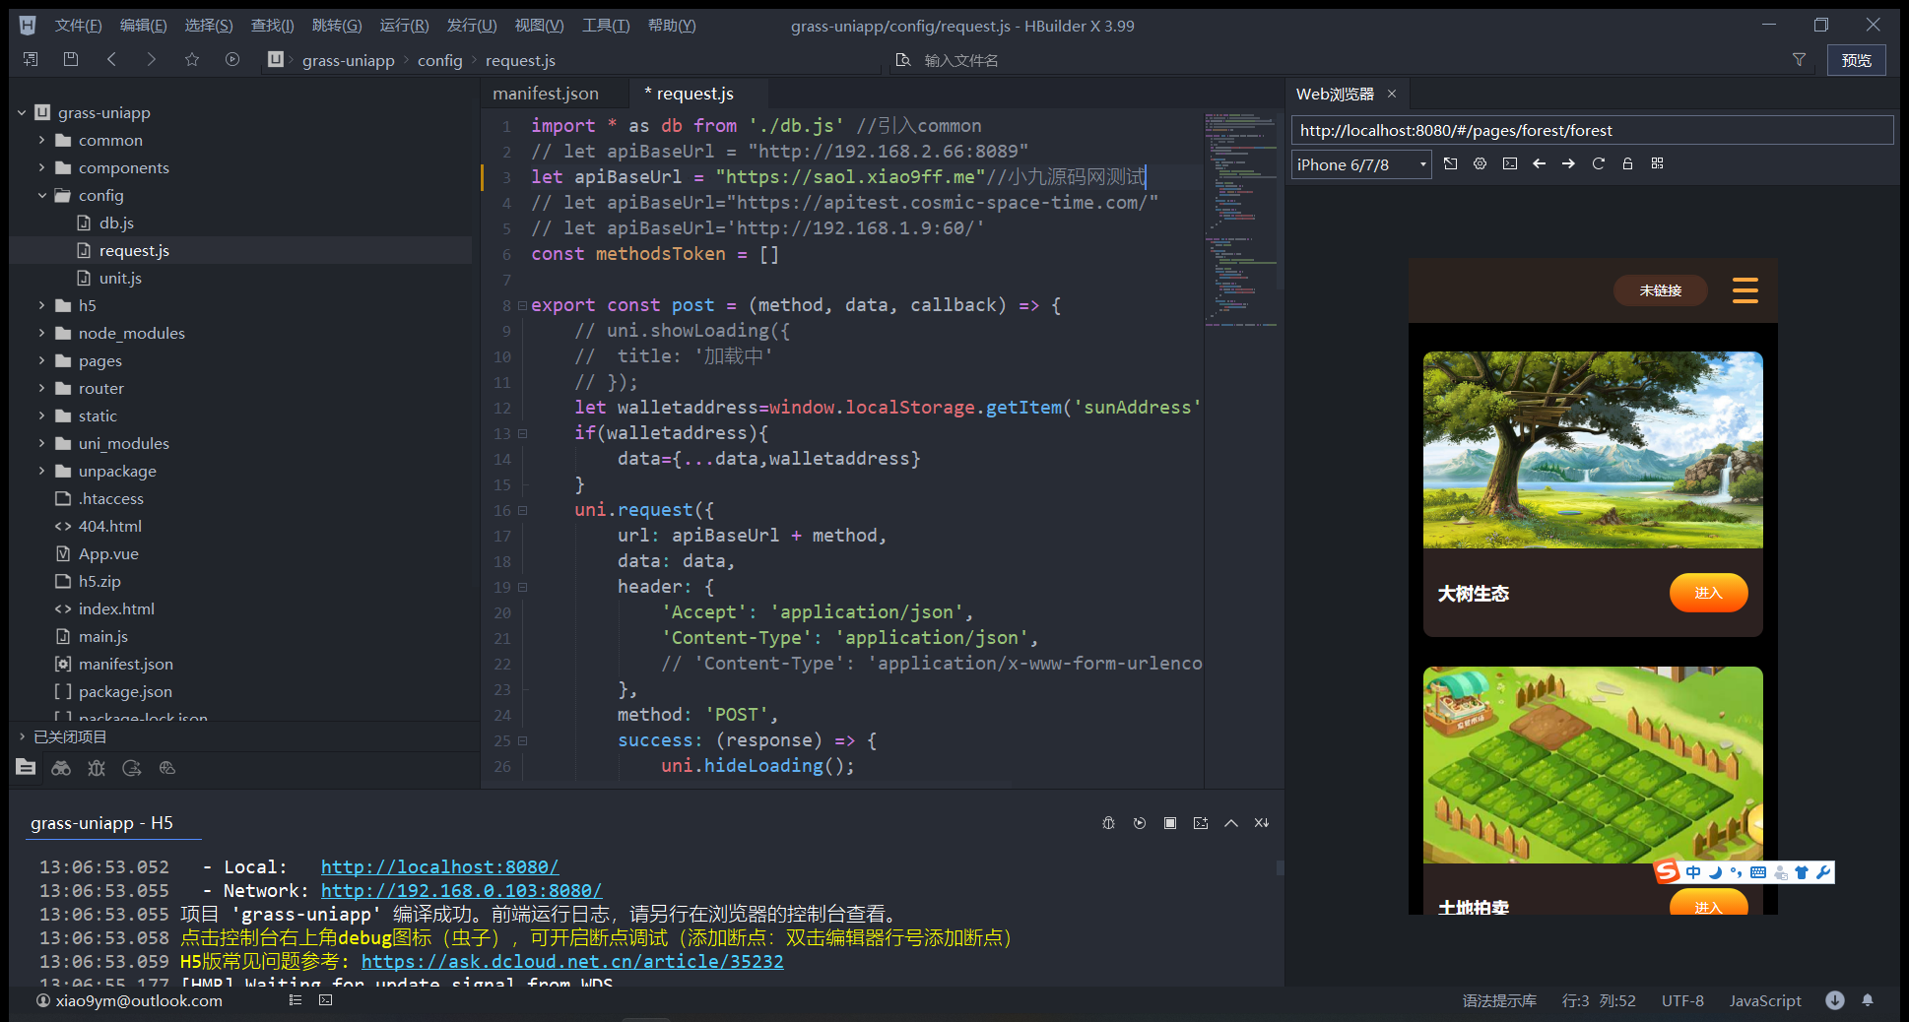
Task: Open the orange hamburger menu in preview
Action: 1745,290
